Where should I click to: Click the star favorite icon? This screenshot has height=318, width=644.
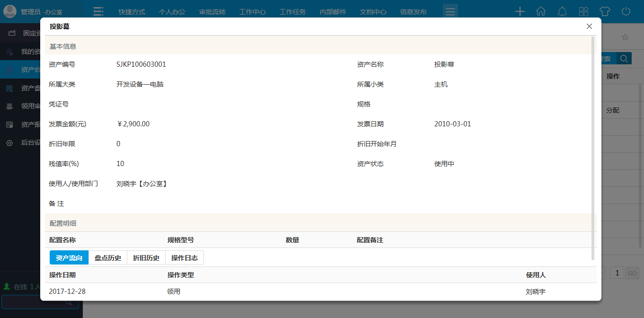tap(625, 37)
